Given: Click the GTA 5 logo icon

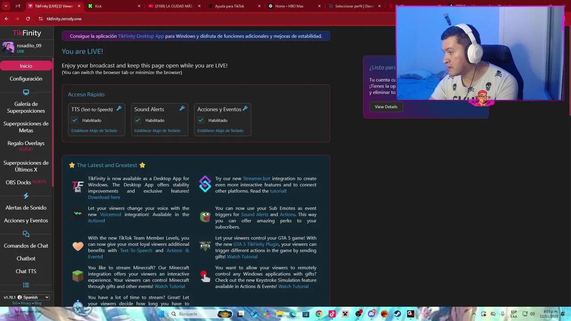Looking at the screenshot, I should tap(205, 245).
